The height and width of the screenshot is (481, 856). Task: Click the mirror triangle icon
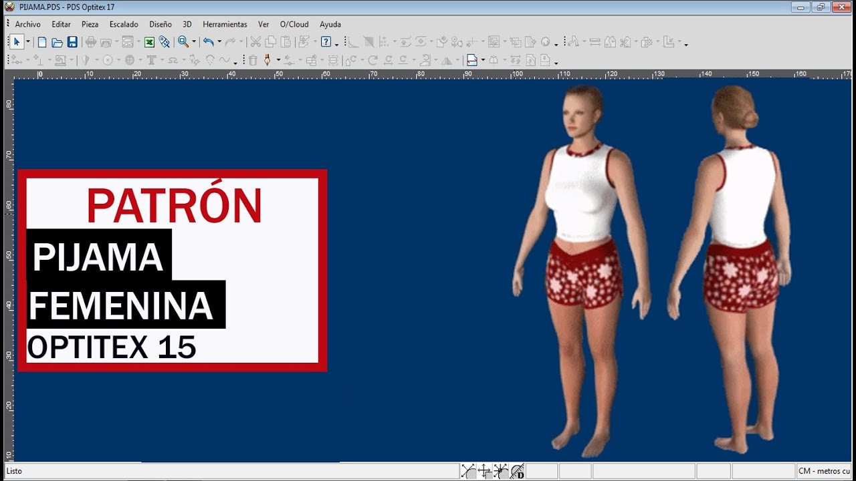pos(446,60)
